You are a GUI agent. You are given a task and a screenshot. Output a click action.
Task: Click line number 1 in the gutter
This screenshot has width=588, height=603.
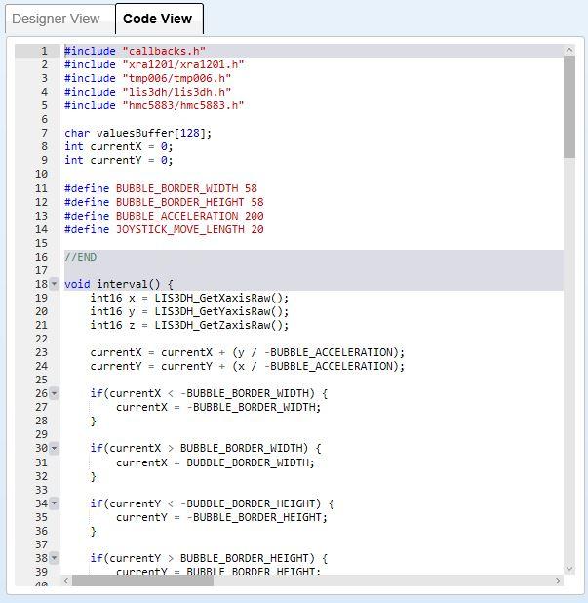(43, 51)
